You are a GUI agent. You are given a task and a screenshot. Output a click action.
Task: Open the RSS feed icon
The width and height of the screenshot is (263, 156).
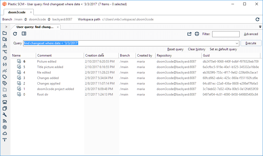5,121
